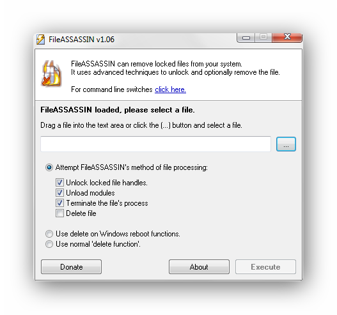Select Attempt FileASSASSIN's method radio button
Screen dimensions: 337x315
[49, 167]
